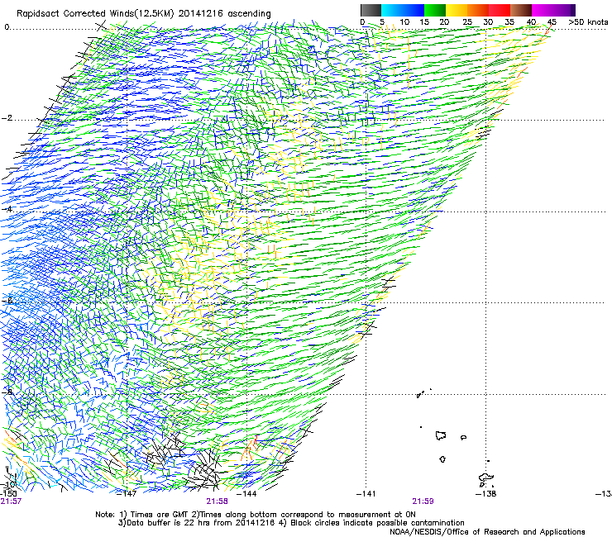The image size is (612, 537).
Task: Click the latitude label -2
Action: pos(7,118)
